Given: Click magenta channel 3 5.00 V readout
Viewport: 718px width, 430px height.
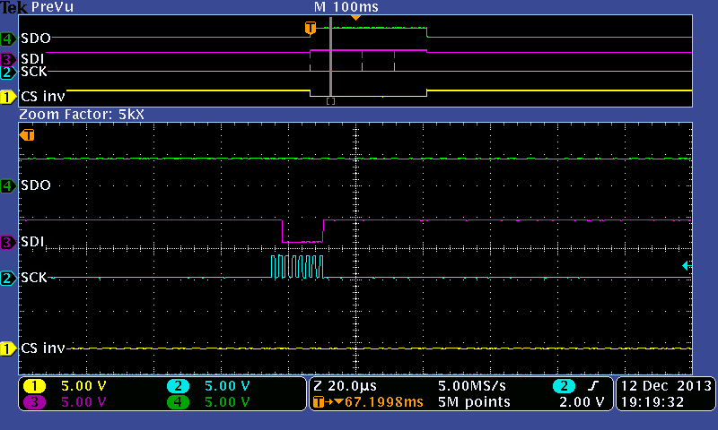Looking at the screenshot, I should coord(83,402).
